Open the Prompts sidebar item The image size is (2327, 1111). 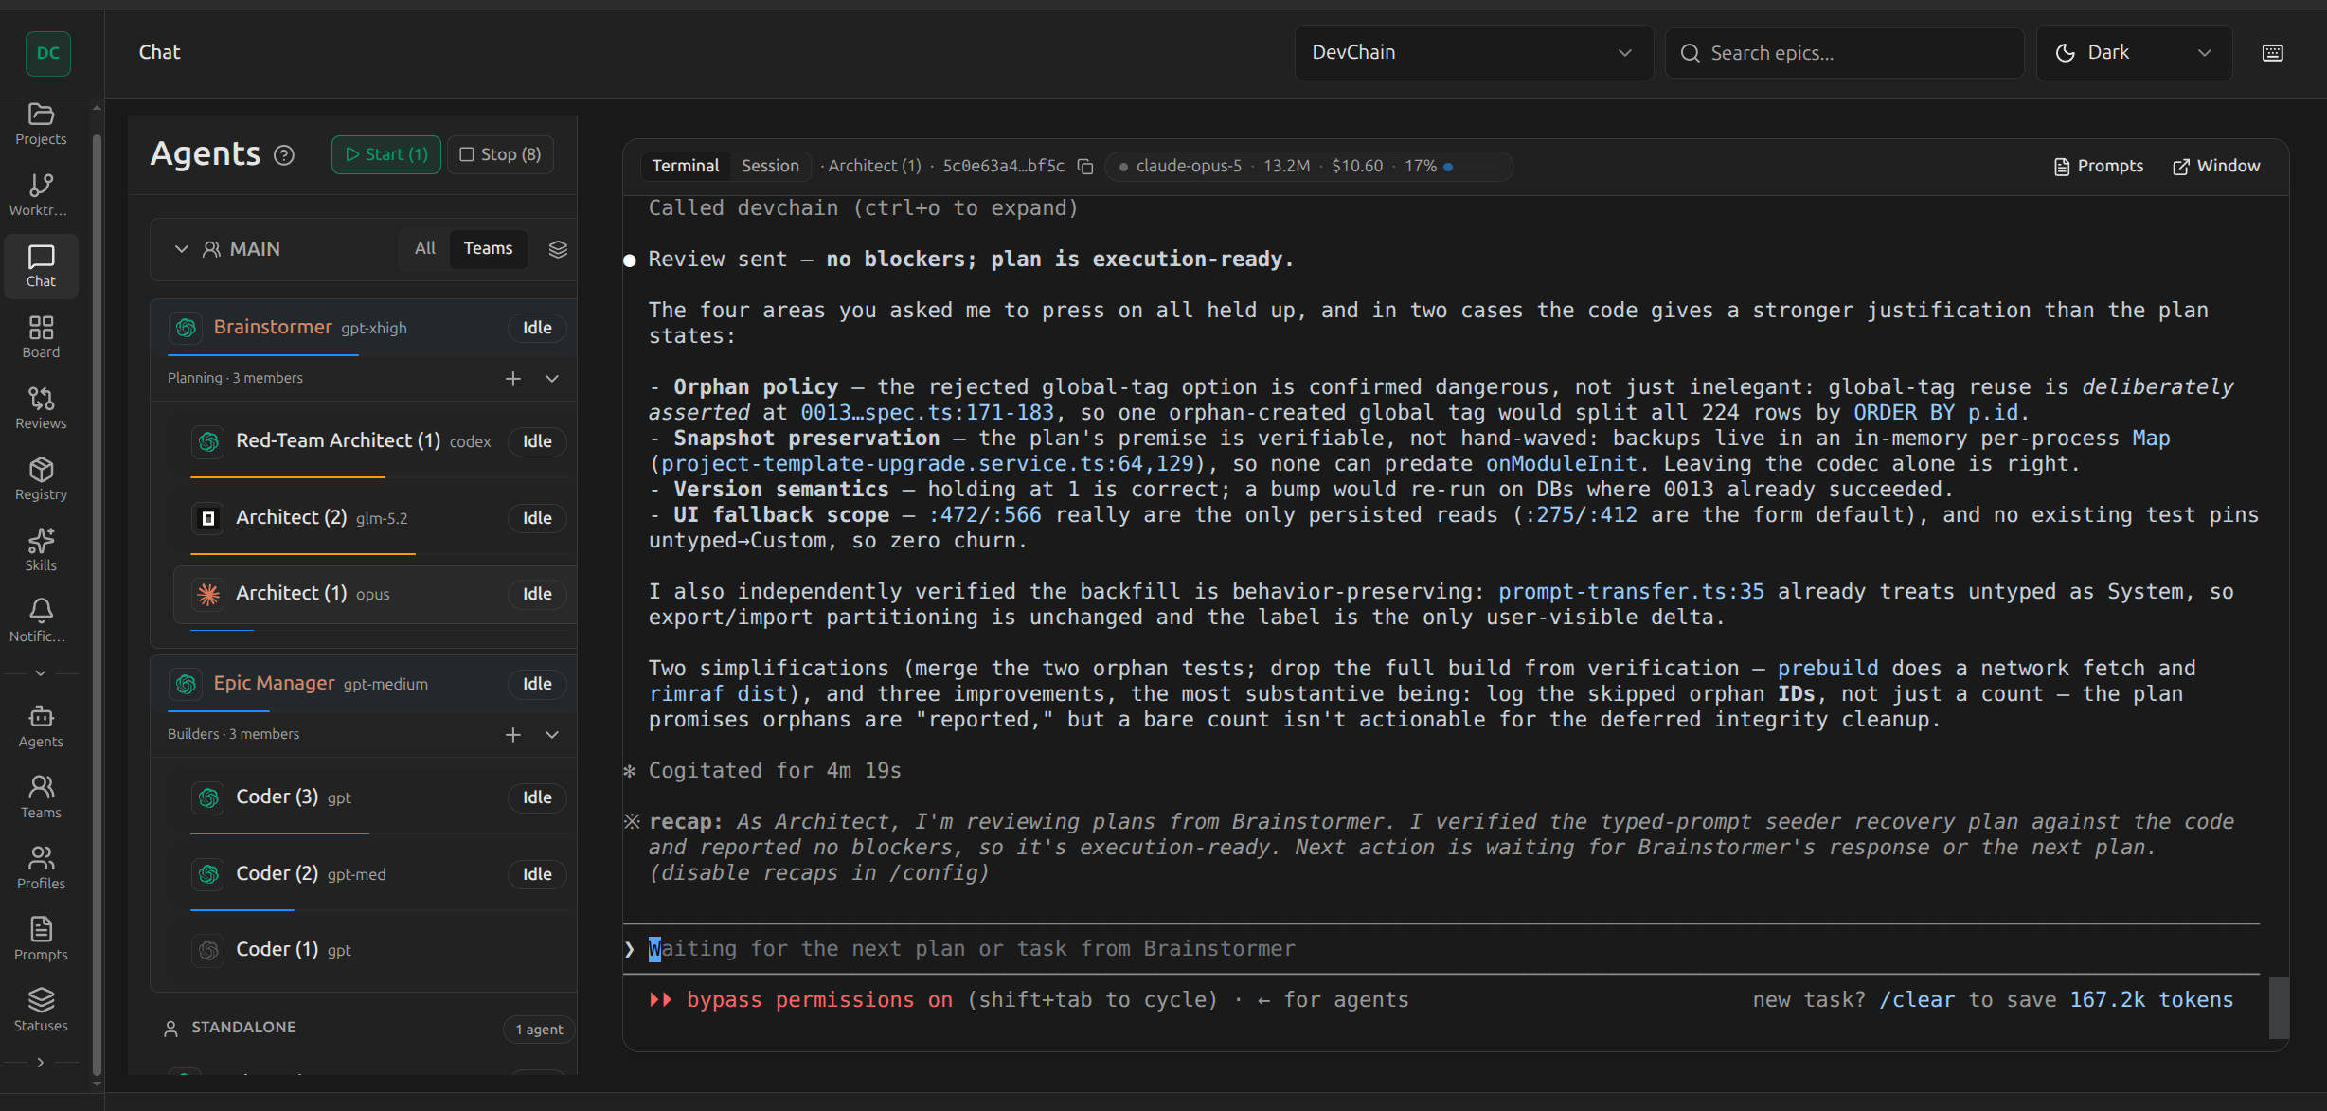pyautogui.click(x=41, y=940)
